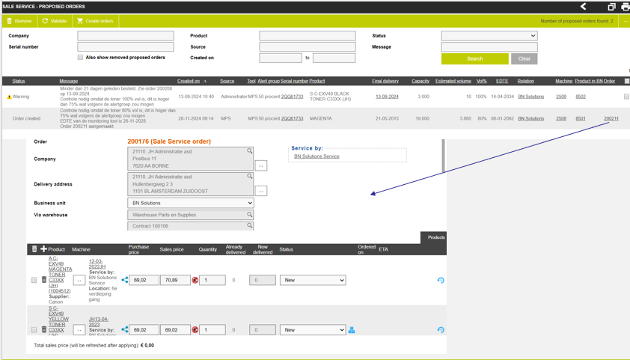Select the Products tab
The image size is (630, 360).
[436, 237]
